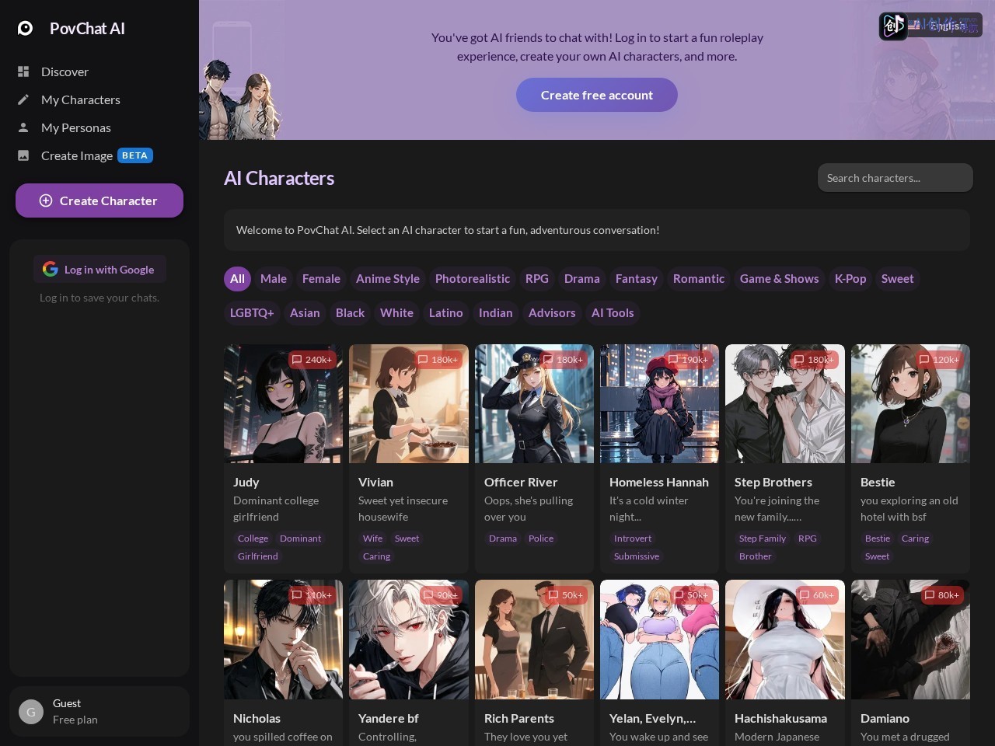Select the AI Tools filter
The height and width of the screenshot is (746, 995).
(613, 312)
